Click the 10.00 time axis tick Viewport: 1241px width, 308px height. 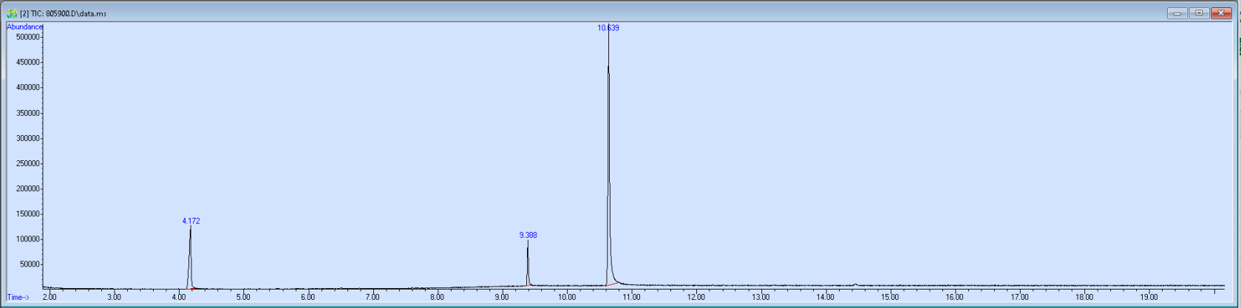click(567, 297)
